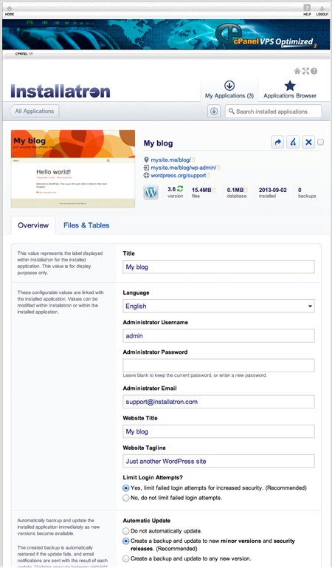This screenshot has height=568, width=332.
Task: Uninstall My blog with the X icon
Action: click(308, 143)
